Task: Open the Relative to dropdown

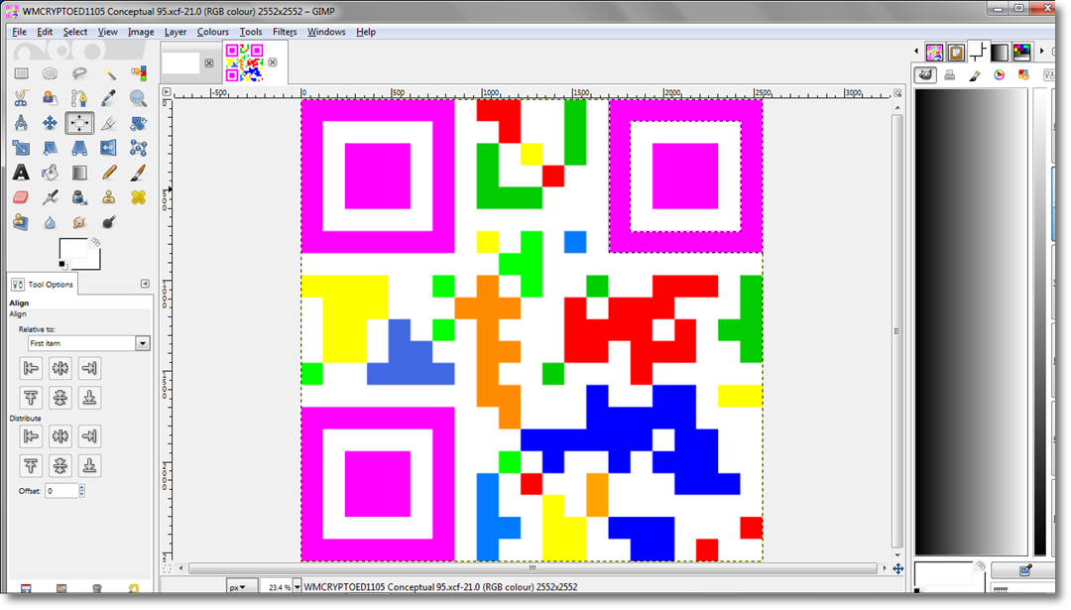Action: 89,343
